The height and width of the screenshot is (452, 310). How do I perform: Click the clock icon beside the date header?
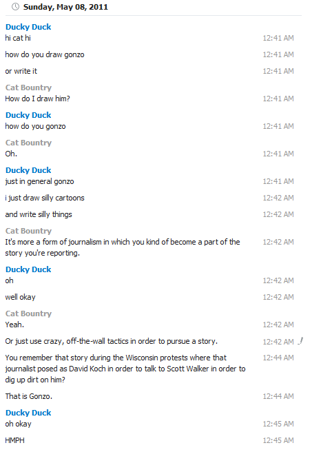[x=15, y=7]
